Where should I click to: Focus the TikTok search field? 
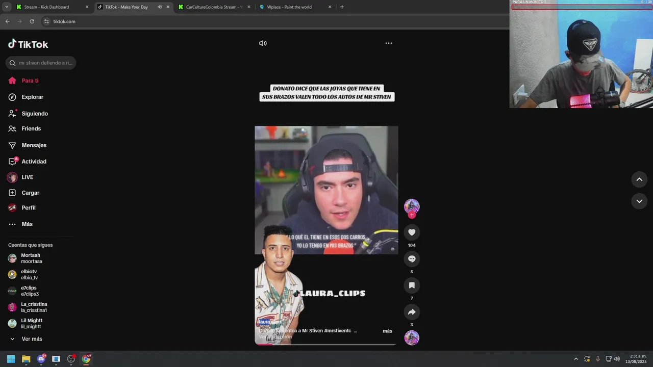(x=41, y=63)
